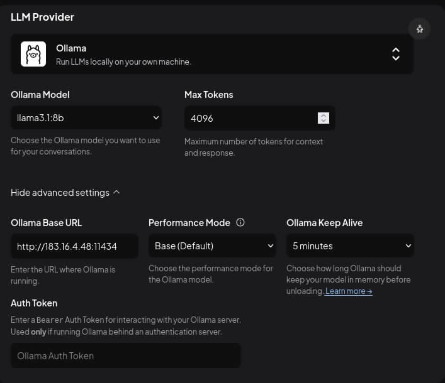Click the Ollama Base URL input field
The height and width of the screenshot is (383, 445).
pyautogui.click(x=74, y=246)
